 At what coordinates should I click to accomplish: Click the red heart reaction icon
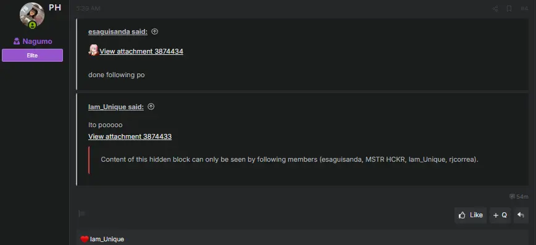tap(85, 239)
